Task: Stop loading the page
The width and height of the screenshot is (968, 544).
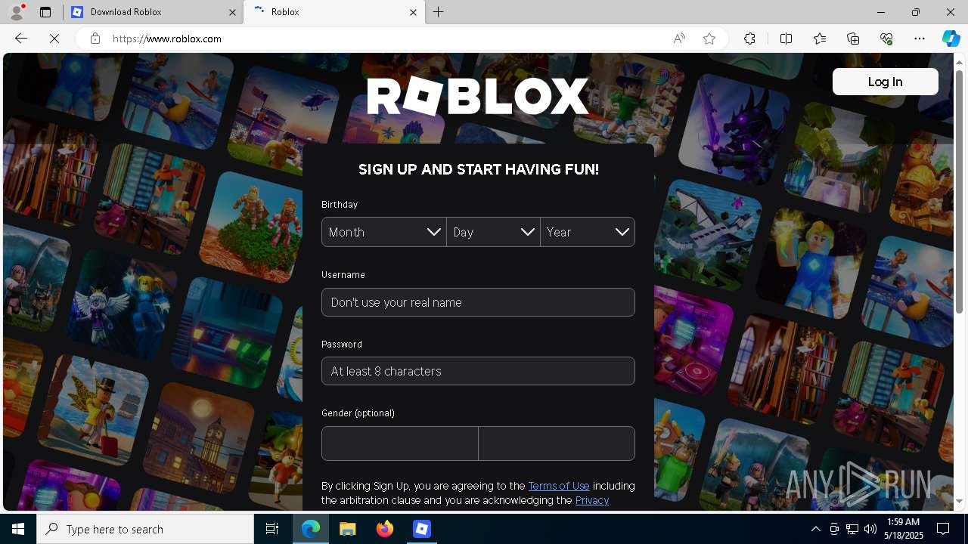Action: tap(54, 39)
